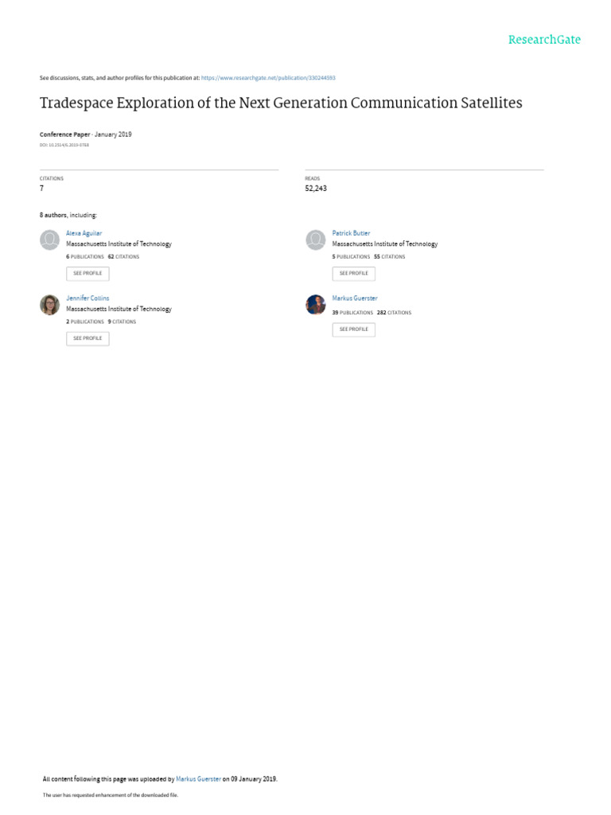
Task: Click Alexa Aguilar's profile avatar
Action: [49, 240]
